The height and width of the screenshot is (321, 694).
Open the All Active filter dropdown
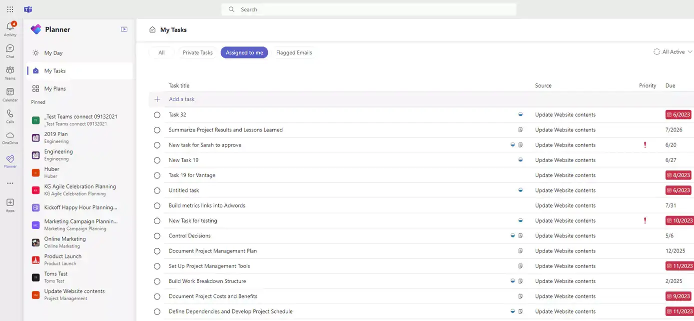pyautogui.click(x=672, y=51)
